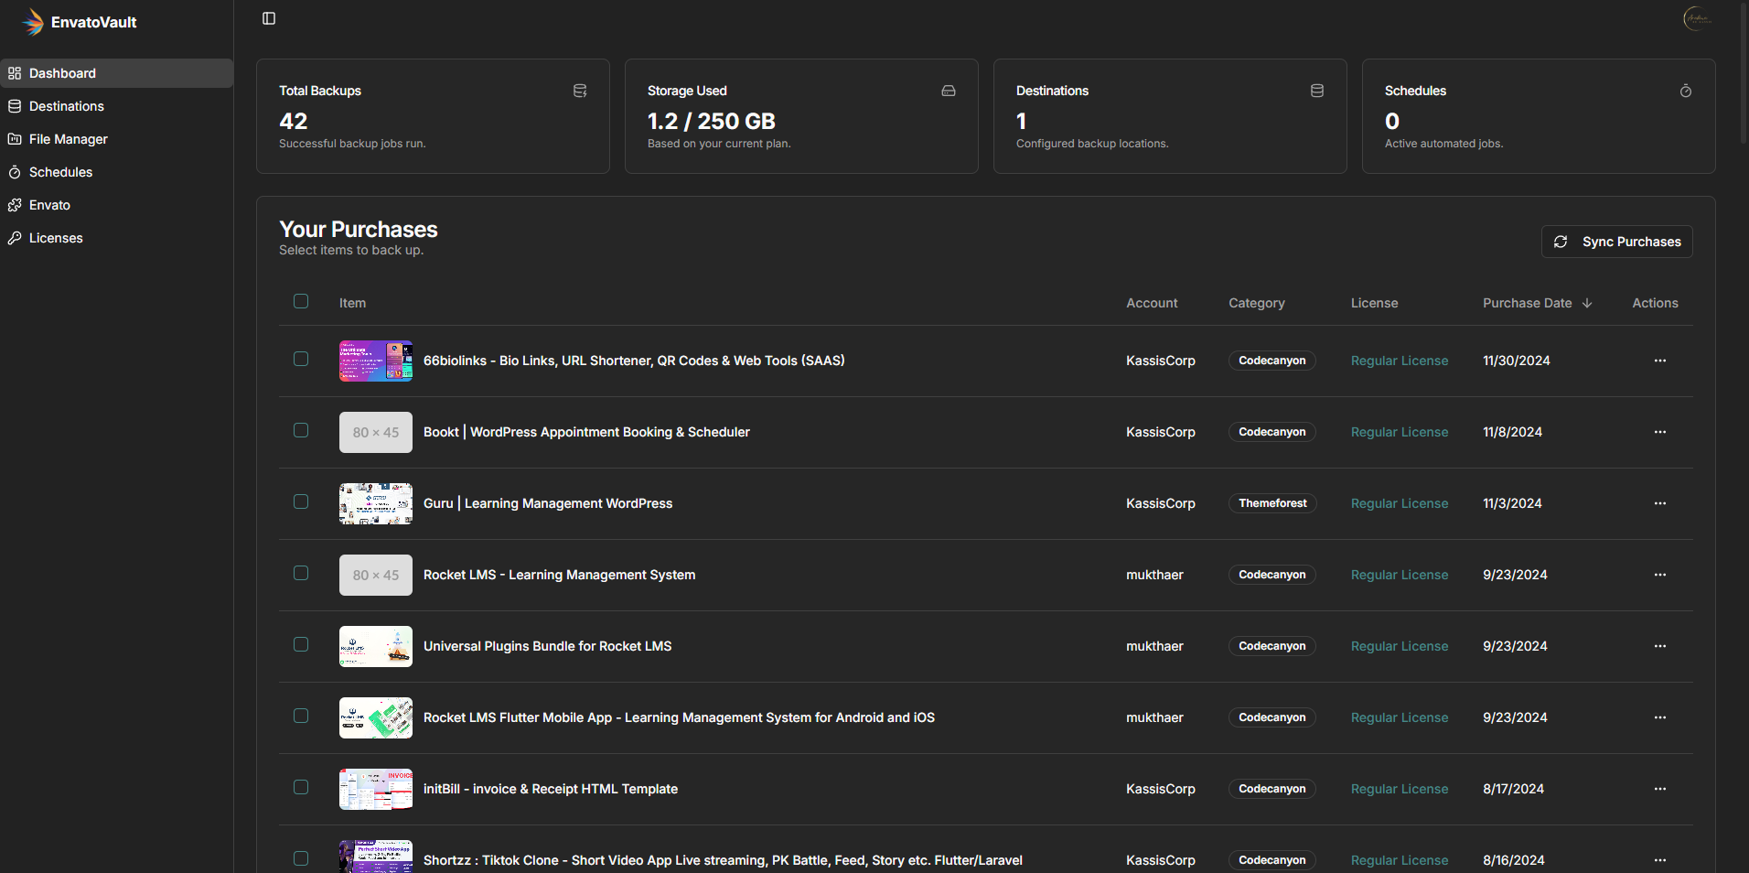The width and height of the screenshot is (1749, 873).
Task: Click the 66biolinks product thumbnail
Action: coord(376,361)
